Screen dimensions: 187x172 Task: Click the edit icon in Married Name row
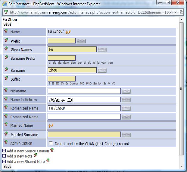pyautogui.click(x=51, y=126)
